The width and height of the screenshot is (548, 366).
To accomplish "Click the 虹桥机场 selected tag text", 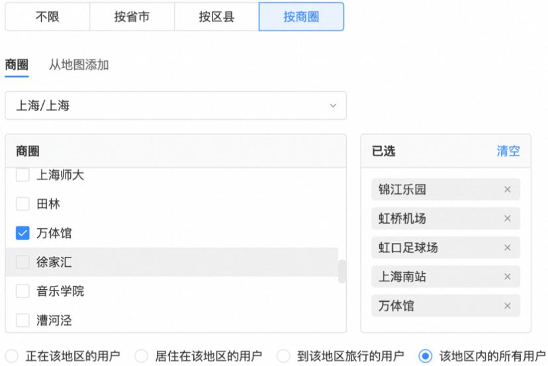I will tap(402, 218).
